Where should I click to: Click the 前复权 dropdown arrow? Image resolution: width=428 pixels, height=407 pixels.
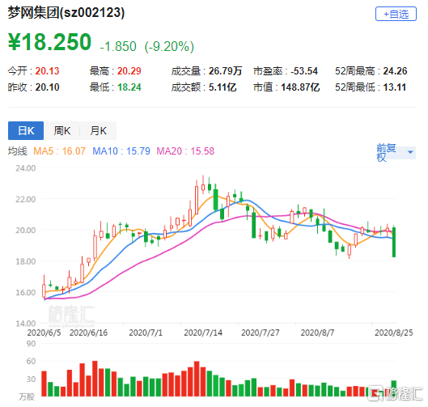click(410, 152)
